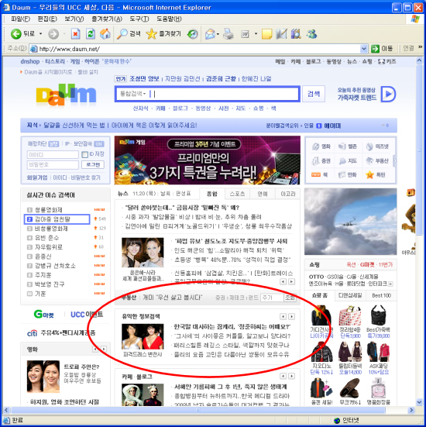The image size is (426, 427).
Task: Expand toolbar overflow chevron next to 연결
Action: point(421,47)
